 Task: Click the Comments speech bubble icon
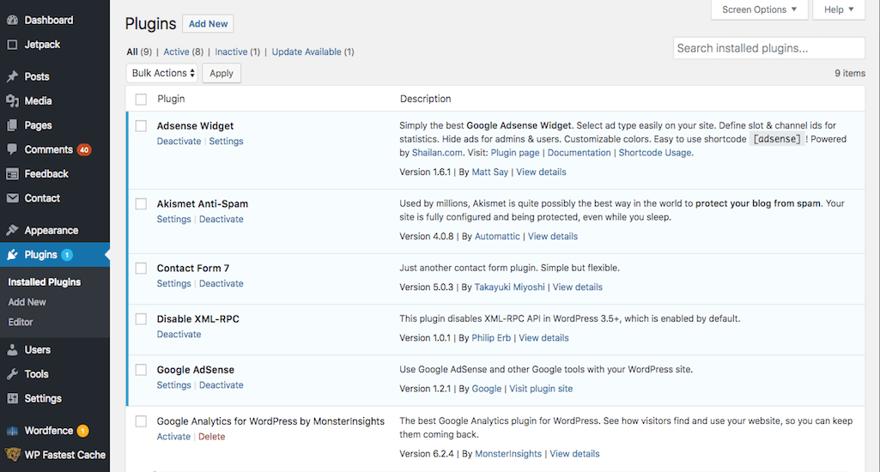12,149
